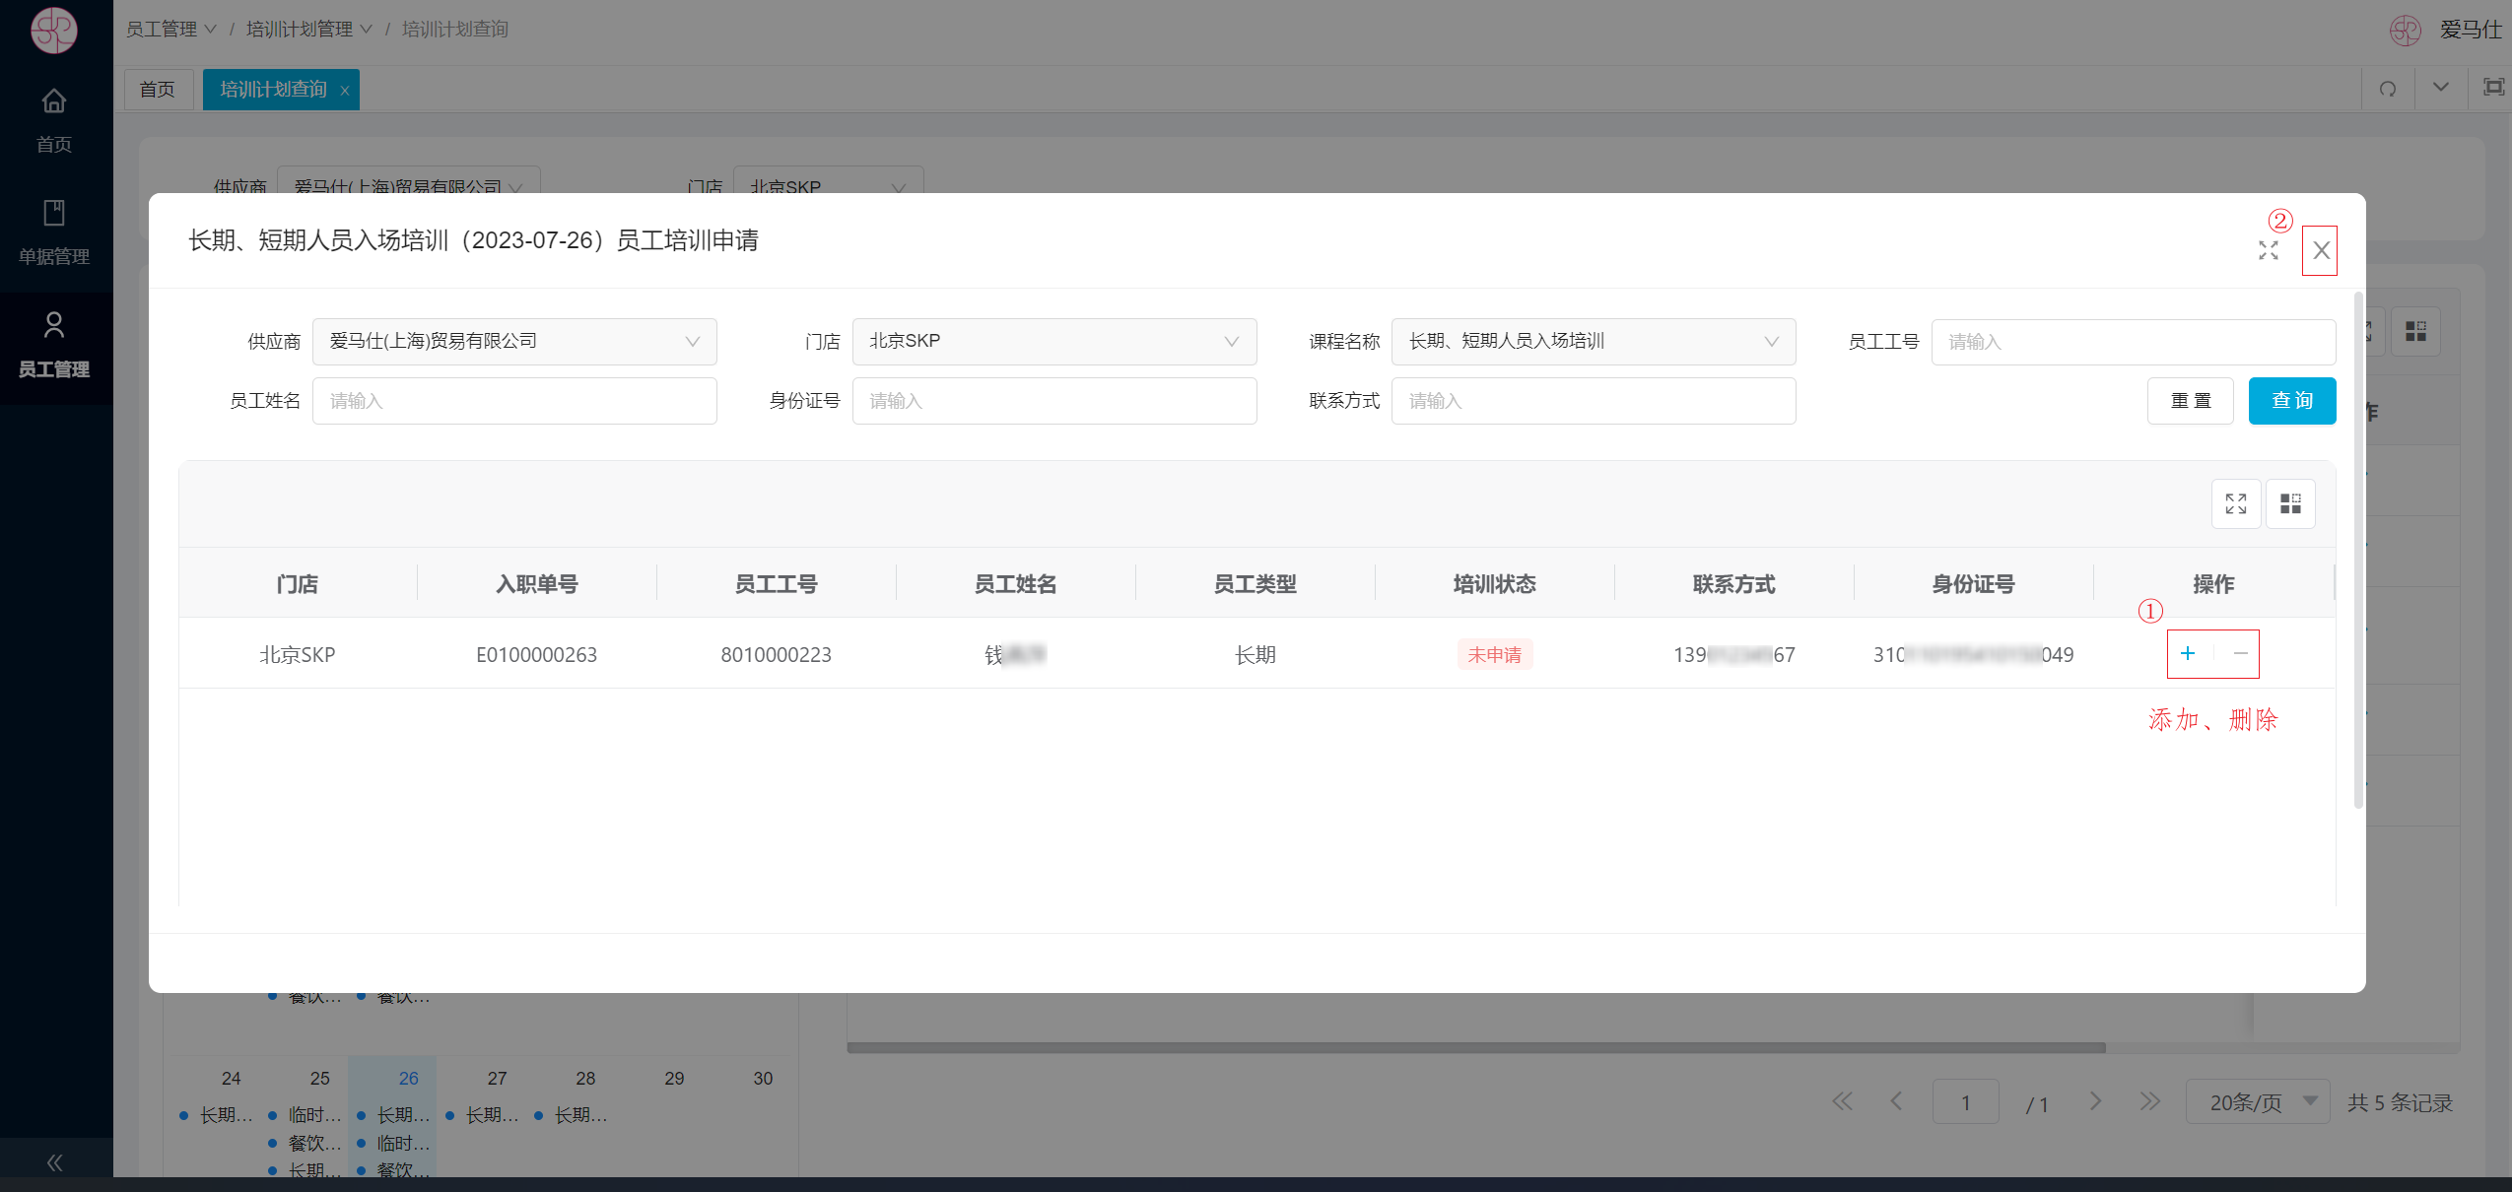Screen dimensions: 2512x1192
Task: Collapse the sidebar with double-arrow icon
Action: (55, 1162)
